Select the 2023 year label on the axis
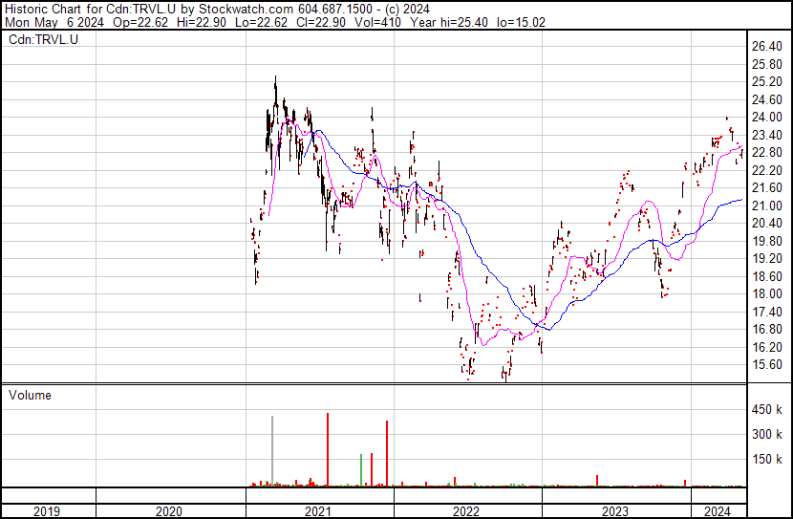The height and width of the screenshot is (519, 793). pyautogui.click(x=615, y=511)
